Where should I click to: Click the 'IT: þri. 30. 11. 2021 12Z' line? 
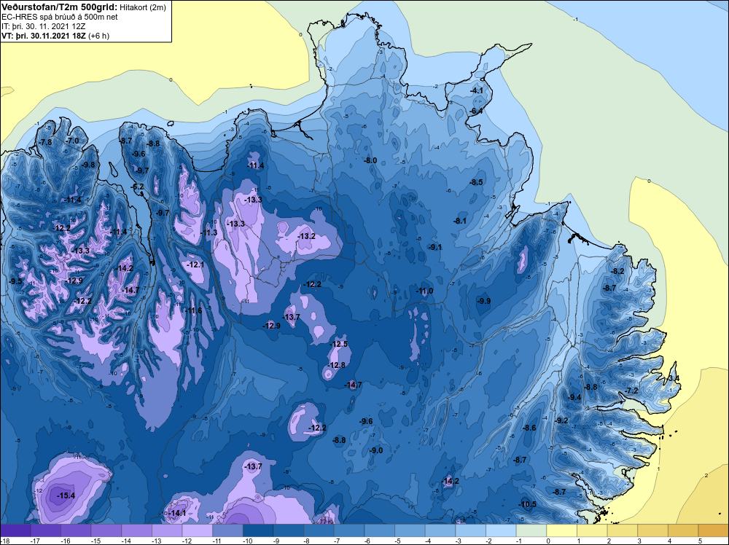coord(43,26)
